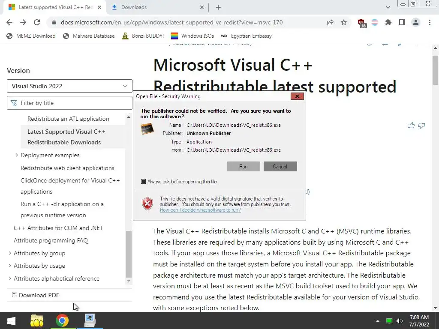Expand Attributes by group
The width and height of the screenshot is (439, 329).
(x=10, y=253)
